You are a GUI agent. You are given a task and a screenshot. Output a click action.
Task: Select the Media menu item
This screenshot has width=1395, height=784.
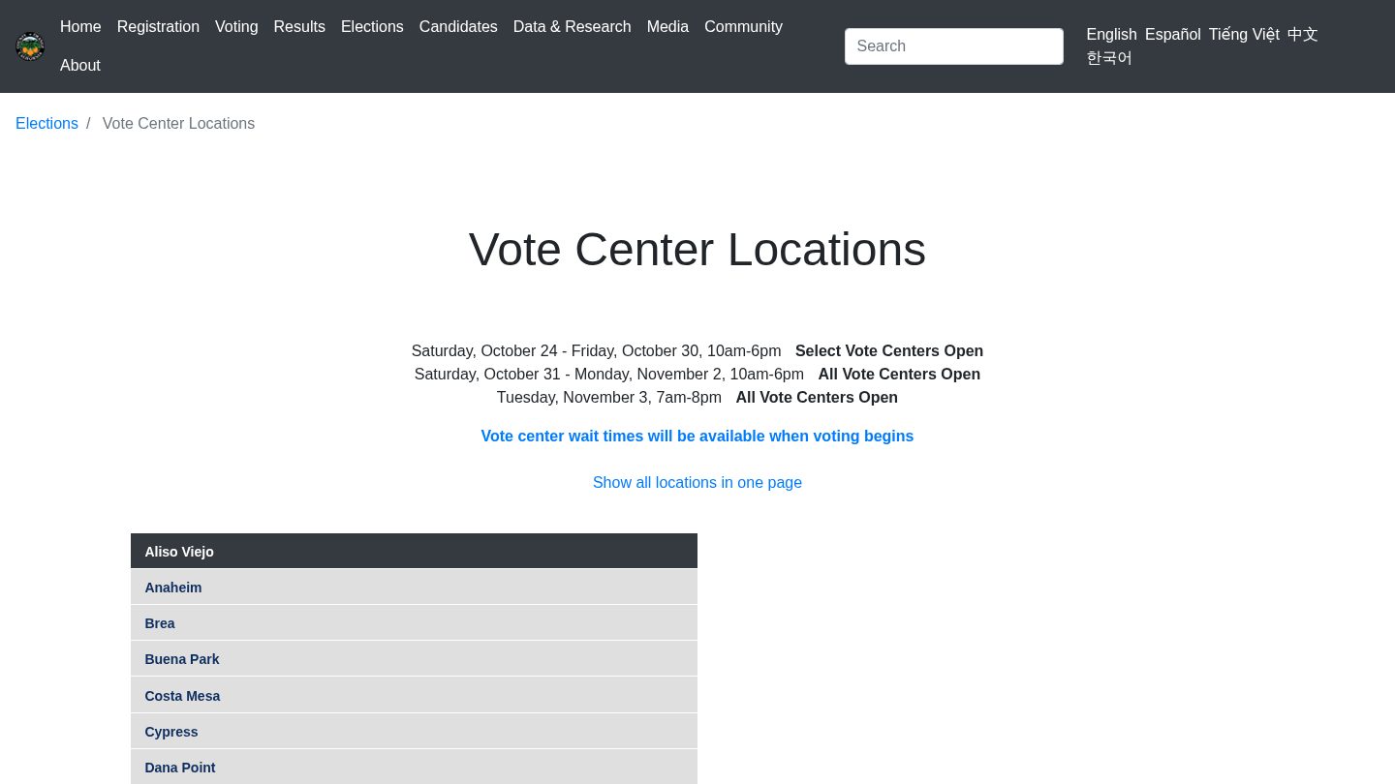(667, 27)
